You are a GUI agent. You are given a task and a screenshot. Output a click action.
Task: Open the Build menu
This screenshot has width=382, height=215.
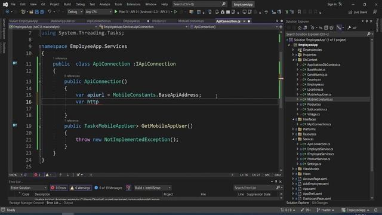point(67,4)
